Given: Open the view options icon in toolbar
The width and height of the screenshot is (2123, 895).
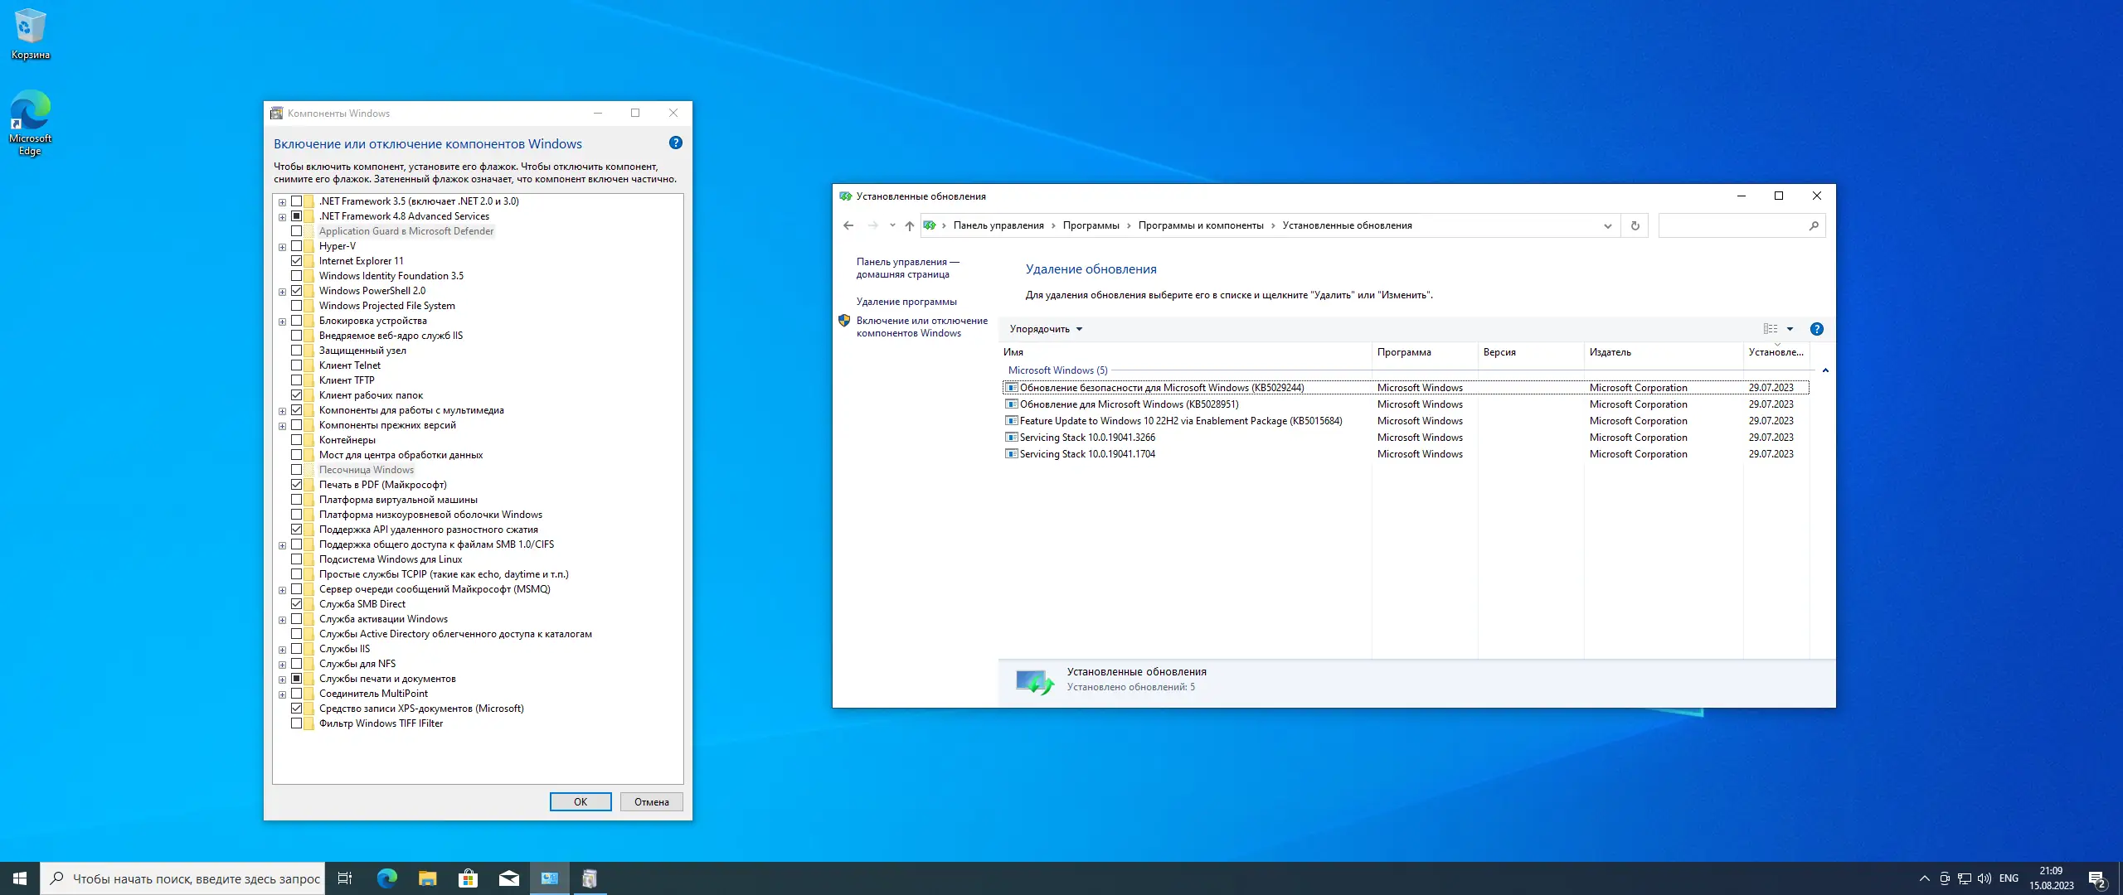Looking at the screenshot, I should 1770,329.
